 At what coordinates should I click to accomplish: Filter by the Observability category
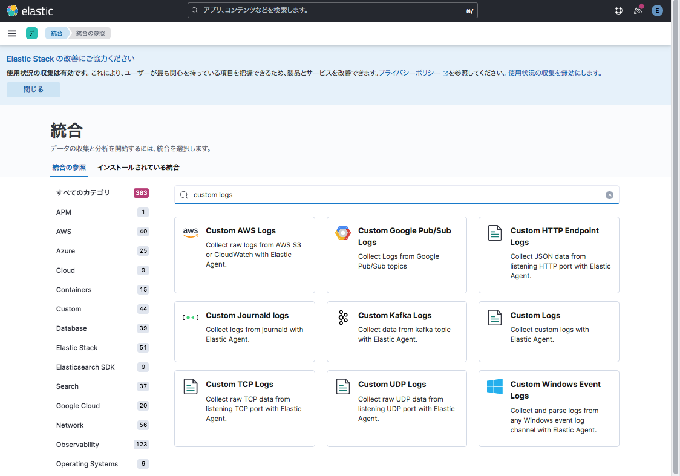tap(77, 445)
